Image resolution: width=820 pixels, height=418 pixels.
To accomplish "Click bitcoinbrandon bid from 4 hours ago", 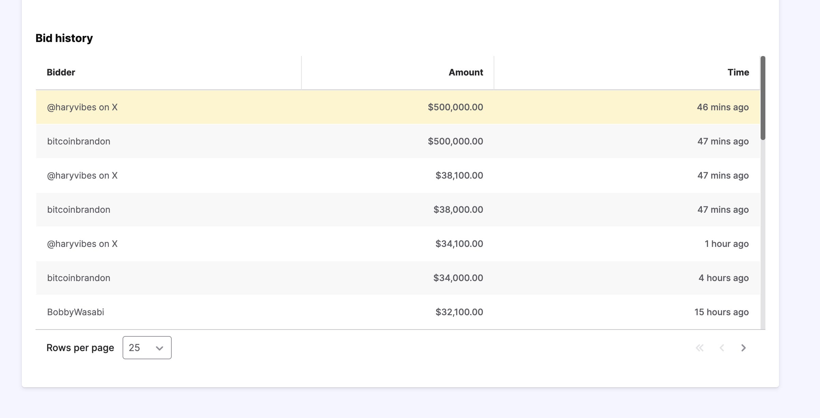I will (x=79, y=278).
